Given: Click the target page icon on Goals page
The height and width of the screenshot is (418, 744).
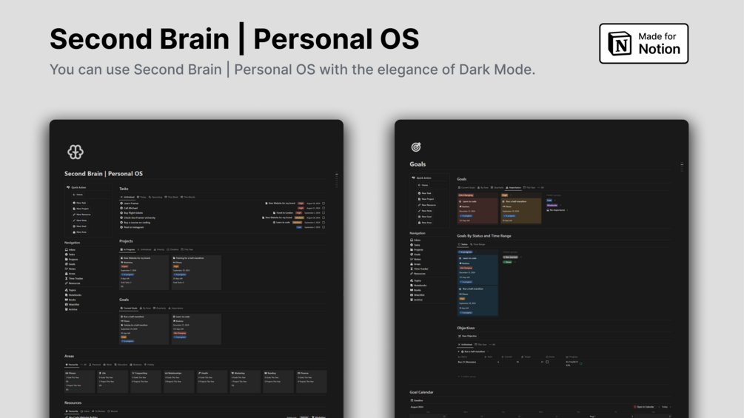Looking at the screenshot, I should 416,147.
